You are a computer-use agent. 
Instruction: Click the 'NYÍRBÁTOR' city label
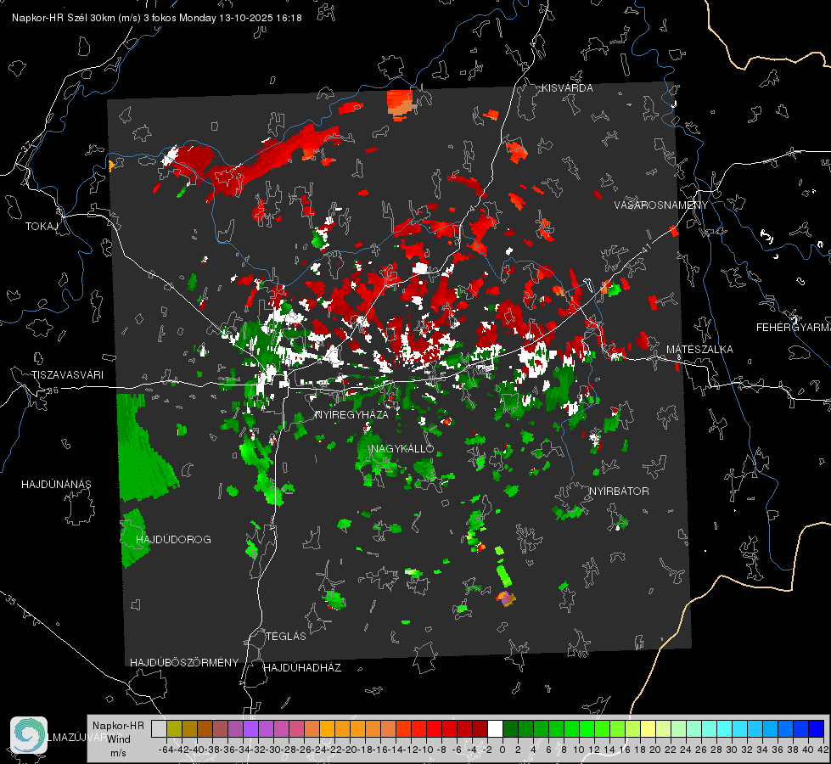[619, 492]
